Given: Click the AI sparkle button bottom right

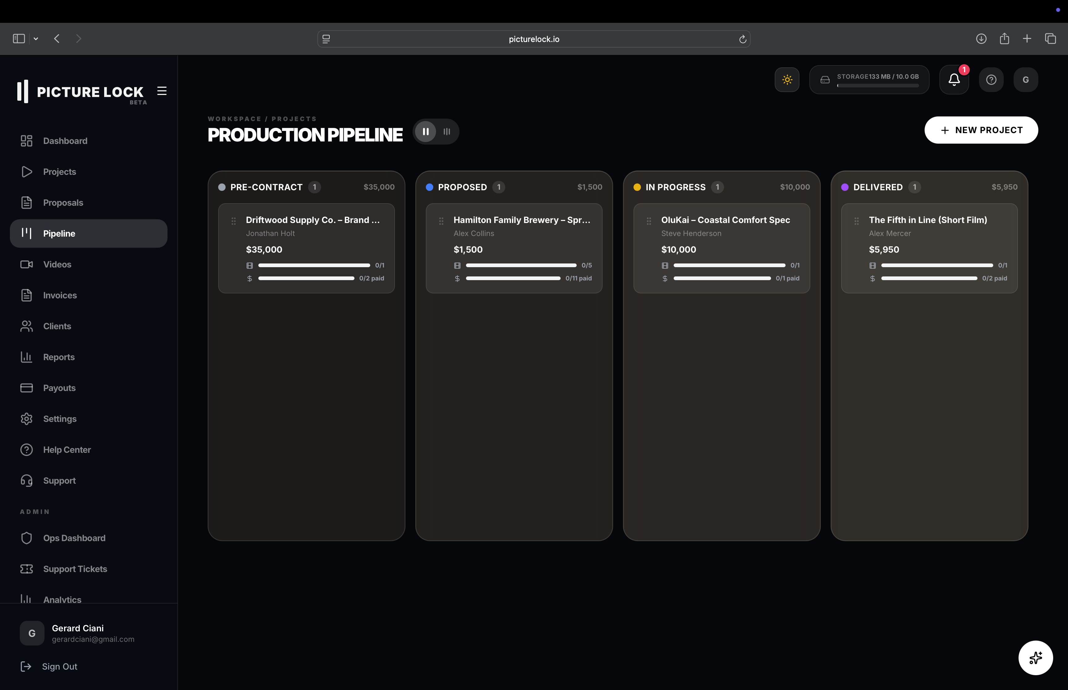Looking at the screenshot, I should coord(1035,658).
